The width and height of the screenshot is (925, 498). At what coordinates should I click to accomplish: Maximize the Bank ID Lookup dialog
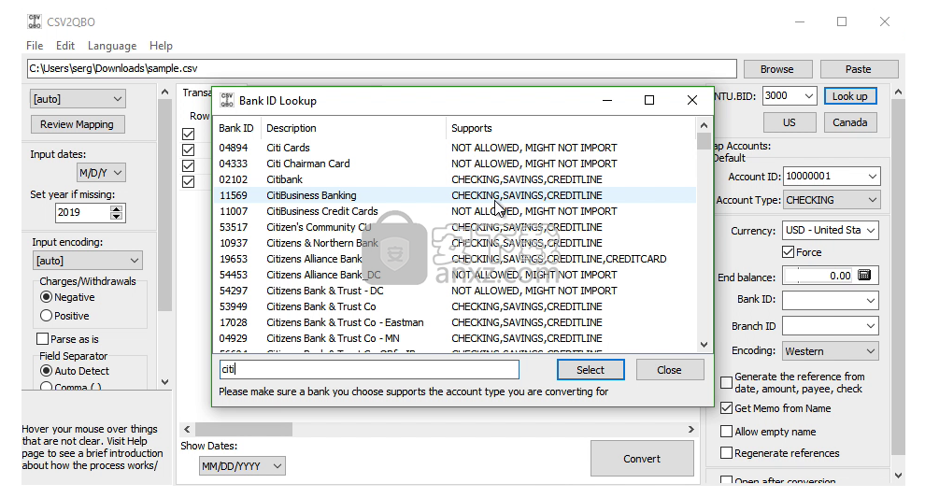tap(649, 100)
